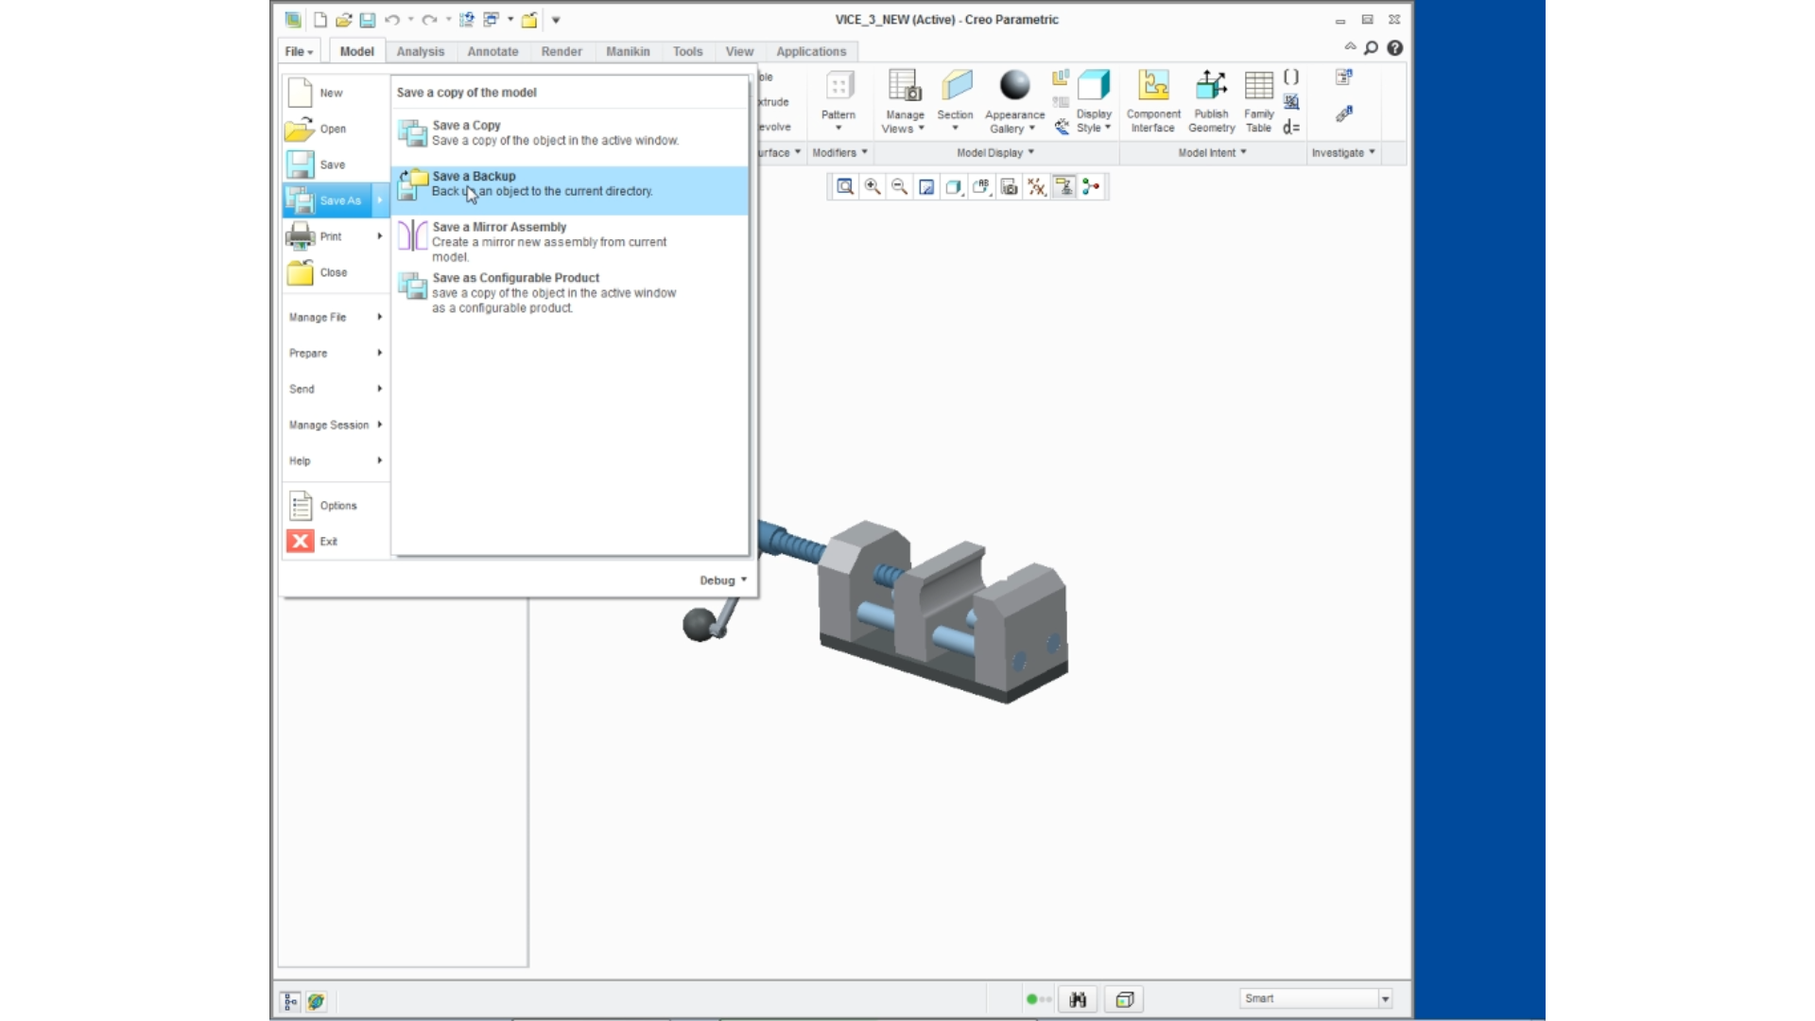This screenshot has width=1815, height=1021.
Task: Click the Component Interface icon
Action: coord(1153,86)
